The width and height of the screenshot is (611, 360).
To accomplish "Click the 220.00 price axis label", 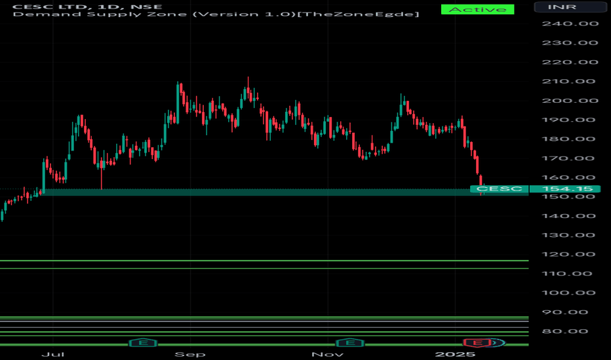I will (x=570, y=62).
